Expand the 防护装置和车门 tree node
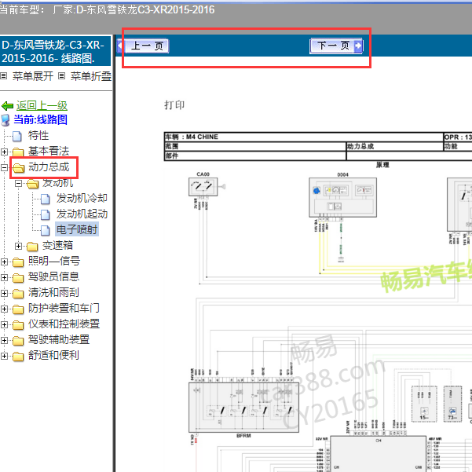 (4, 309)
